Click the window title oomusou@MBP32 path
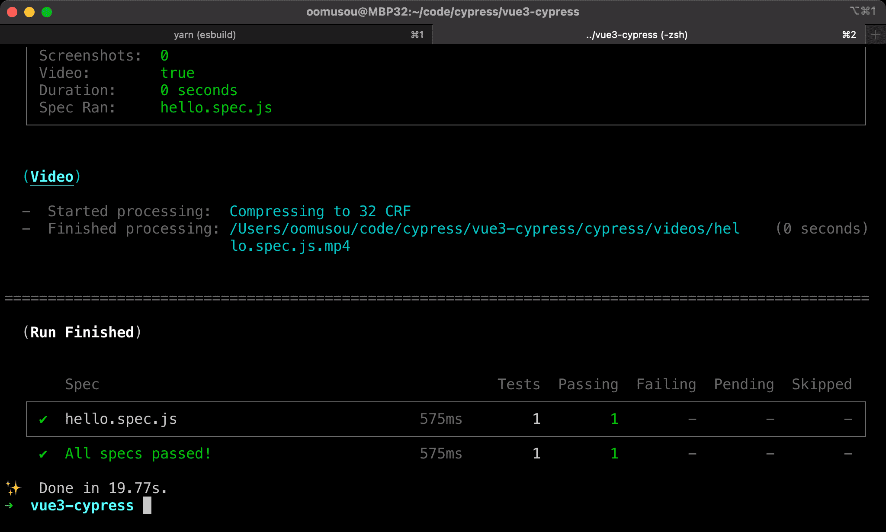This screenshot has width=886, height=532. pos(443,12)
